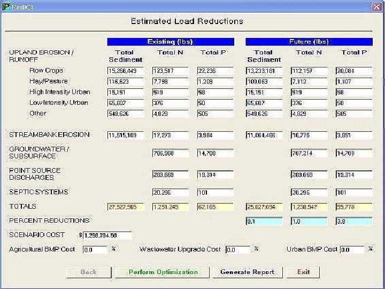The height and width of the screenshot is (289, 385).
Task: Click the RedICT application icon in title bar
Action: 6,6
